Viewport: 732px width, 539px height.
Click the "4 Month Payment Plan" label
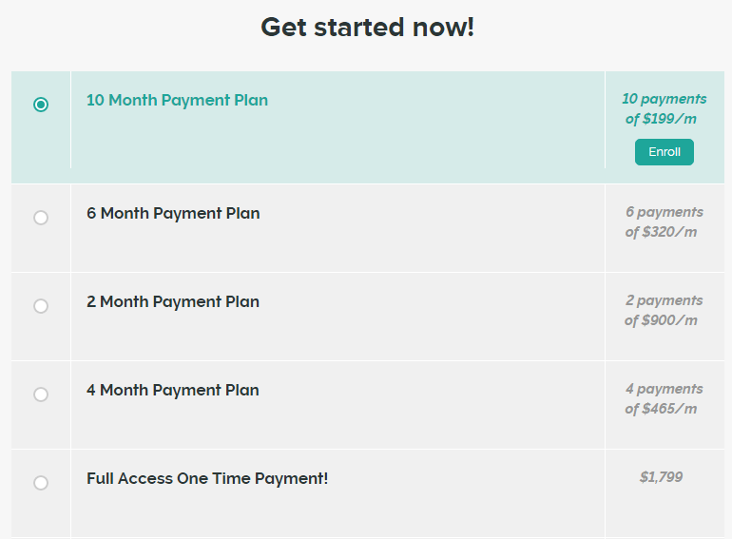[x=173, y=390]
